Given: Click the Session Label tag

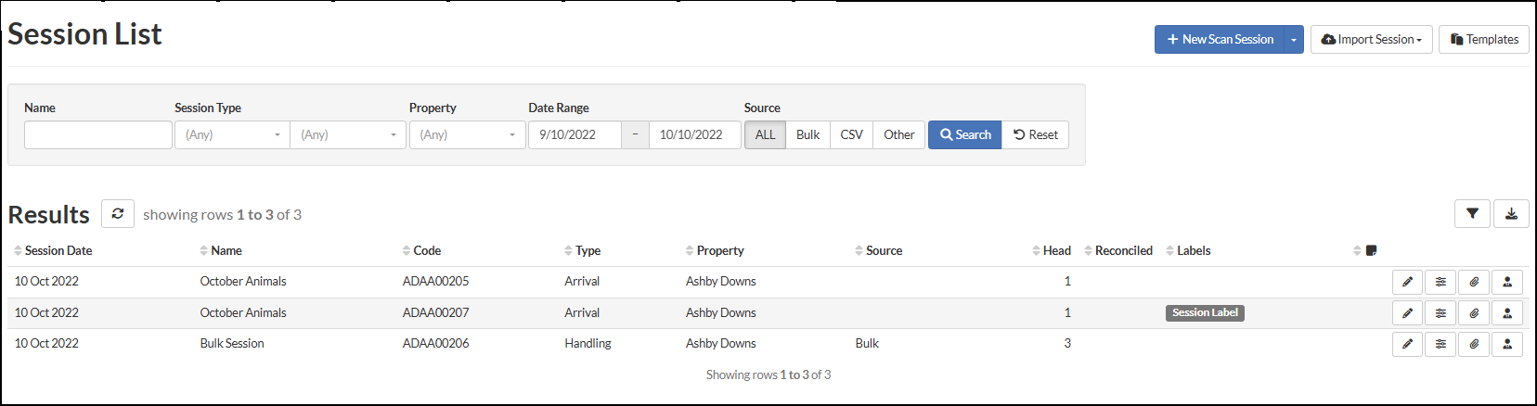Looking at the screenshot, I should click(1205, 313).
